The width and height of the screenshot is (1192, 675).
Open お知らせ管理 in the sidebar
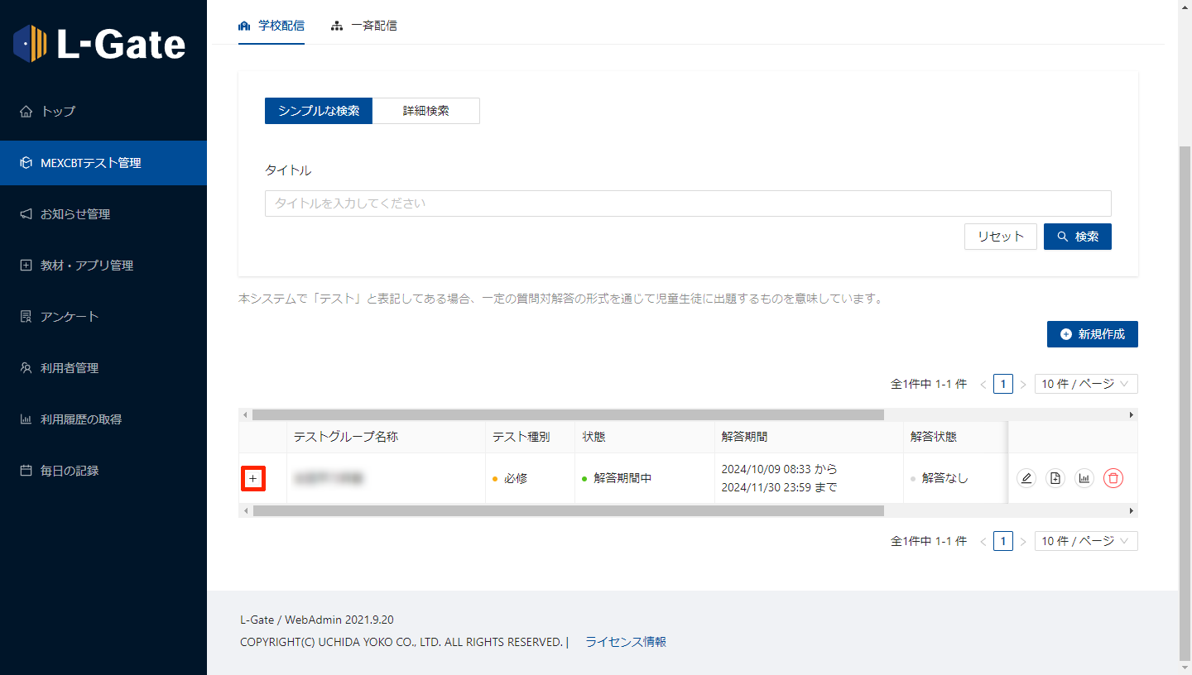75,214
